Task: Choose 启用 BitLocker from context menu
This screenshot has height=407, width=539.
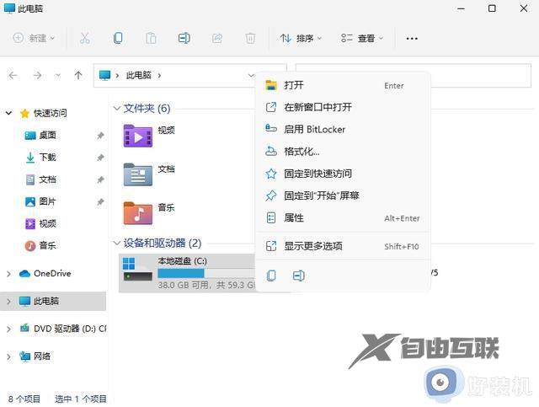Action: click(x=343, y=129)
